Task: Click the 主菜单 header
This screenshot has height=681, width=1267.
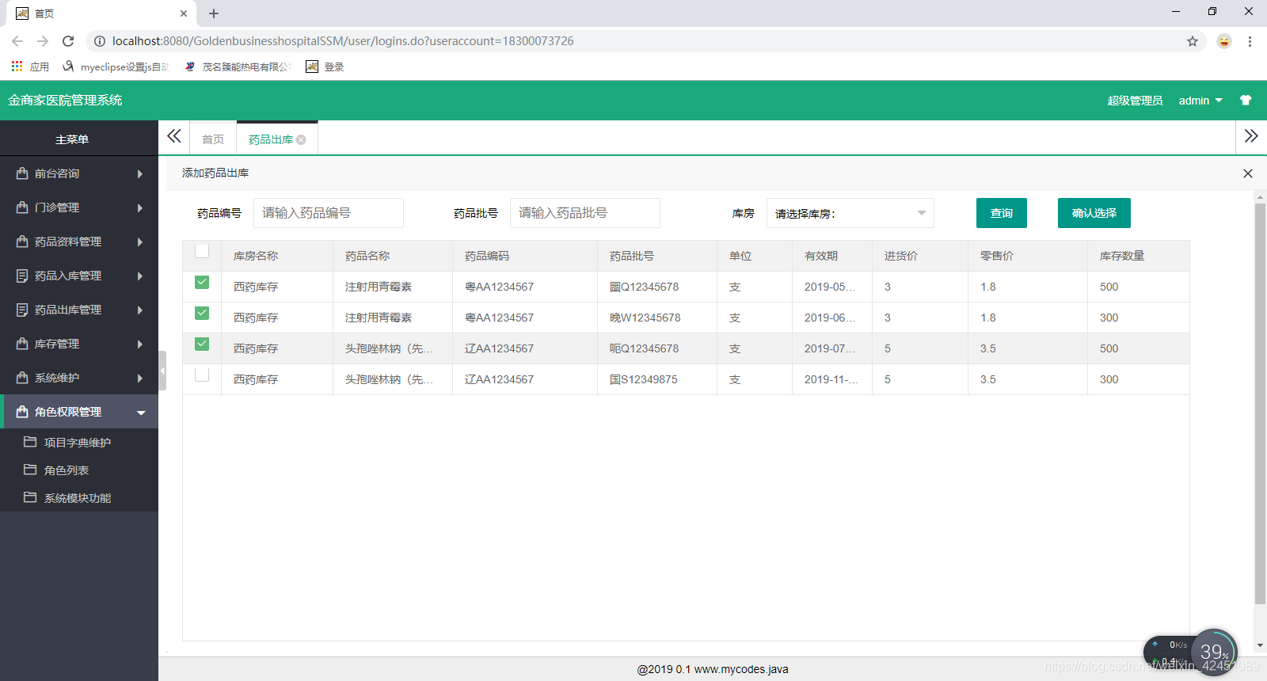Action: coord(72,139)
